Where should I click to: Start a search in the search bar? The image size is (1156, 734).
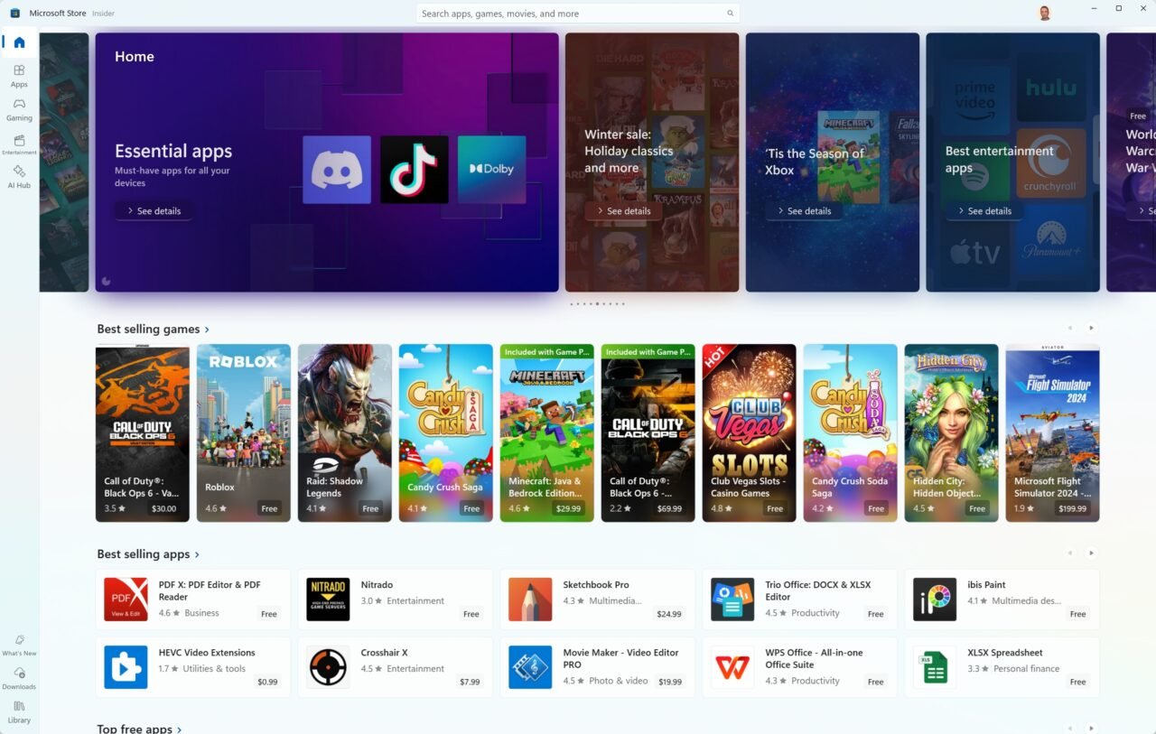[x=577, y=13]
